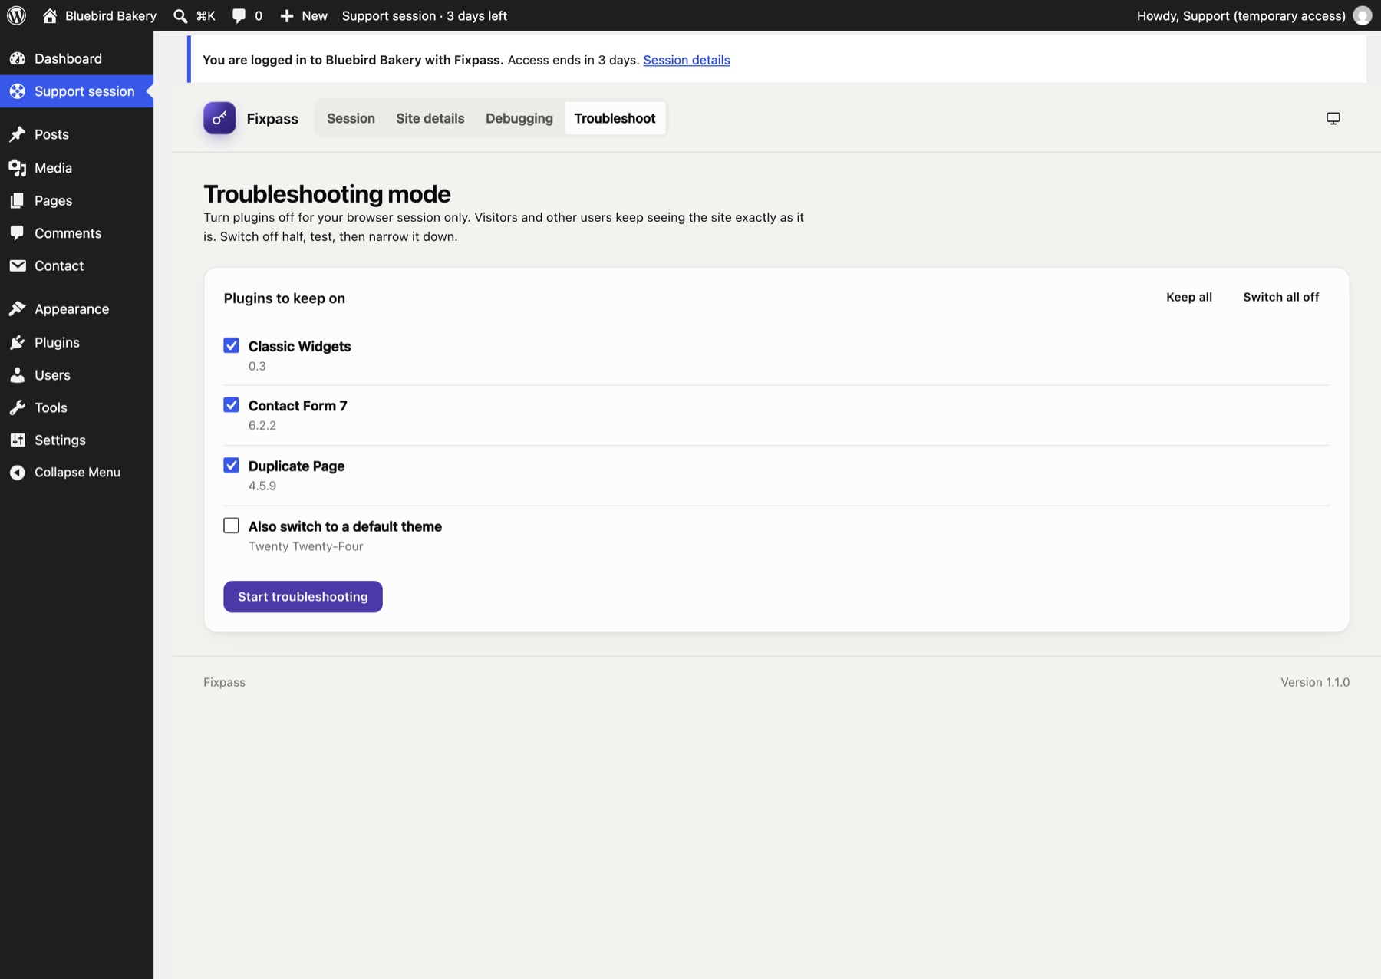Viewport: 1381px width, 979px height.
Task: Click the Fixpass key logo icon
Action: click(x=219, y=118)
